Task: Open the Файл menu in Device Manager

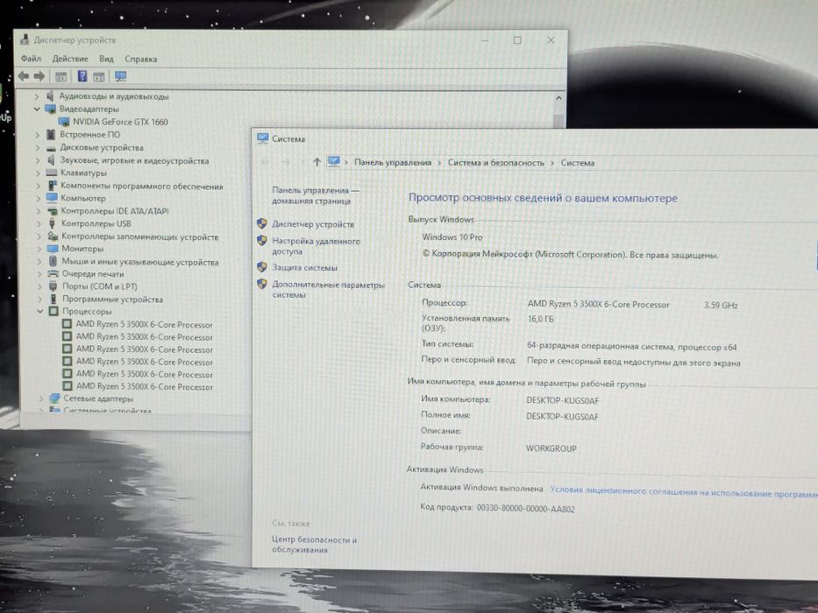Action: pyautogui.click(x=31, y=59)
